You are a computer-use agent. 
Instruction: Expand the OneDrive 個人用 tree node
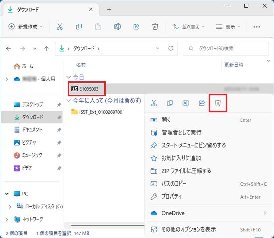tap(7, 79)
